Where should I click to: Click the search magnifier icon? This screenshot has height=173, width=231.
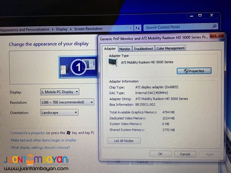click(x=214, y=26)
